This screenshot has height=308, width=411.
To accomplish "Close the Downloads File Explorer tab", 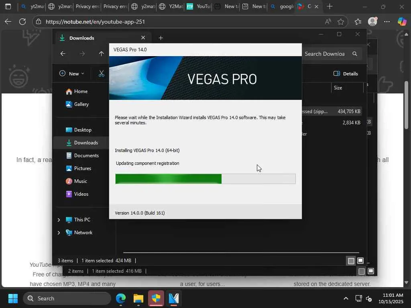I will [143, 38].
